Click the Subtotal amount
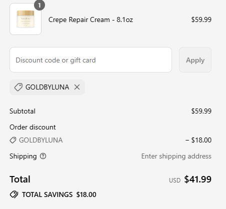Image resolution: width=226 pixels, height=209 pixels. [201, 111]
